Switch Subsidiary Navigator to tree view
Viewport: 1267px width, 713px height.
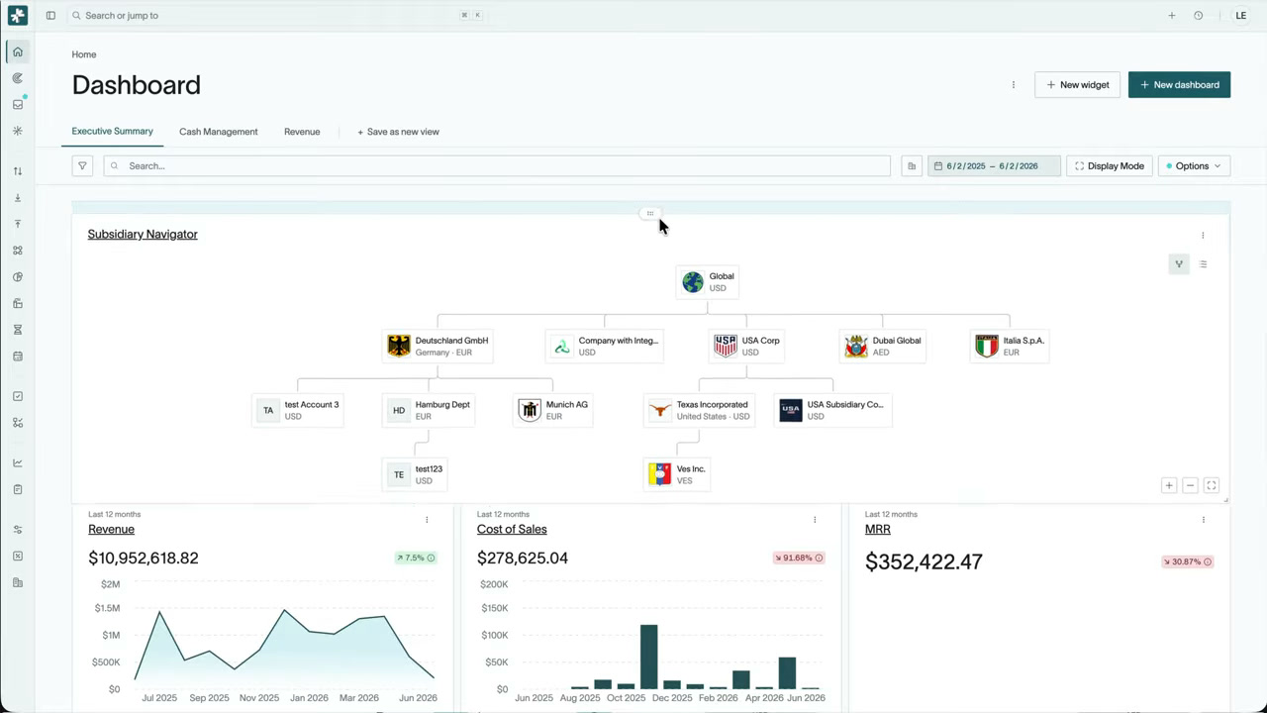pos(1179,264)
